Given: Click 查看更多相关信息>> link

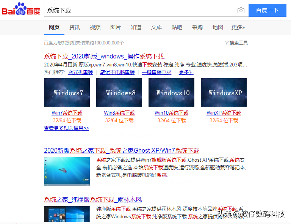Looking at the screenshot, I should click(x=66, y=128).
